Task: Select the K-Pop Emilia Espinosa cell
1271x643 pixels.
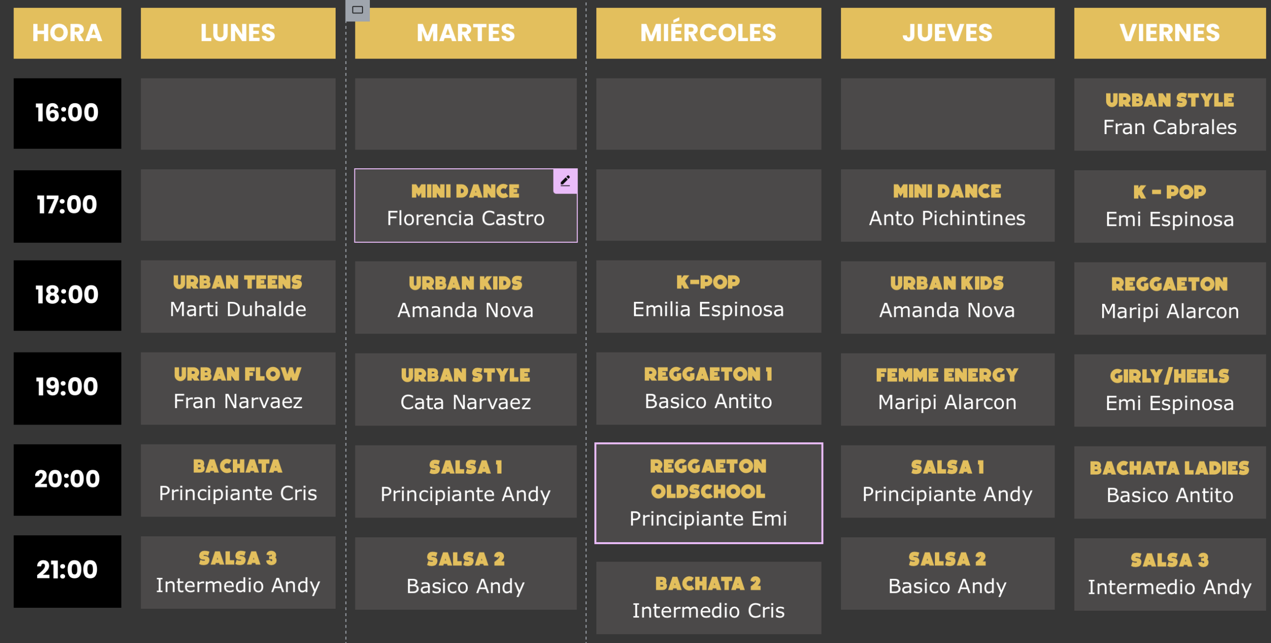Action: pyautogui.click(x=708, y=296)
